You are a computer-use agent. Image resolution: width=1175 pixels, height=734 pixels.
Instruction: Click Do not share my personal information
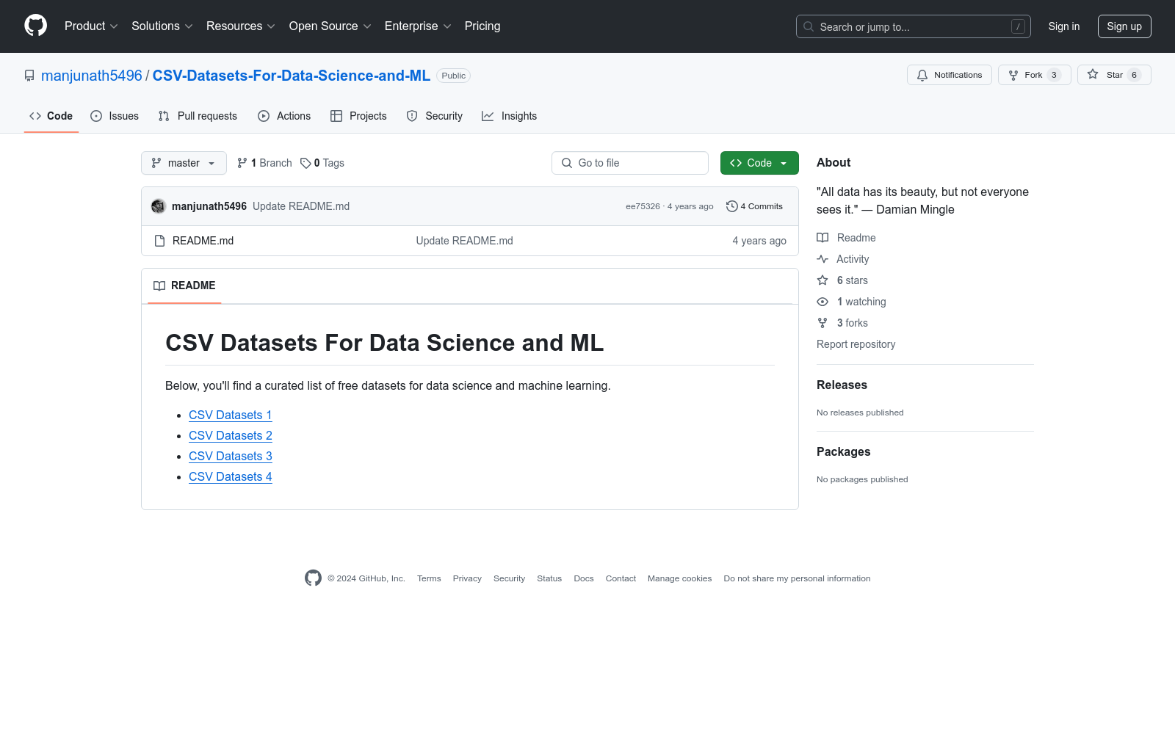tap(797, 578)
